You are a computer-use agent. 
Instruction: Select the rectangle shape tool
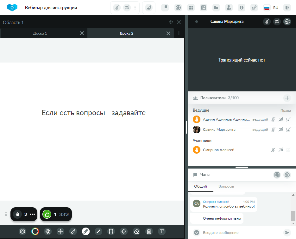pyautogui.click(x=111, y=231)
